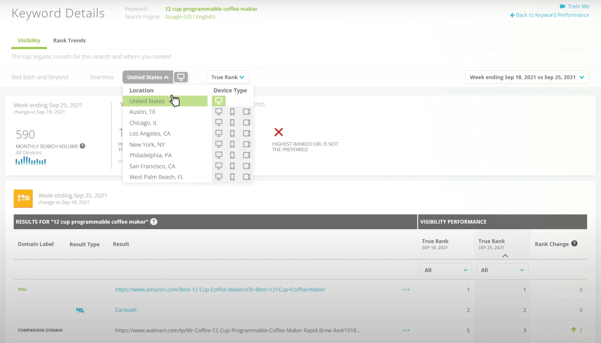Image resolution: width=601 pixels, height=343 pixels.
Task: Open the All filter under True Rank Sep 25
Action: (502, 270)
